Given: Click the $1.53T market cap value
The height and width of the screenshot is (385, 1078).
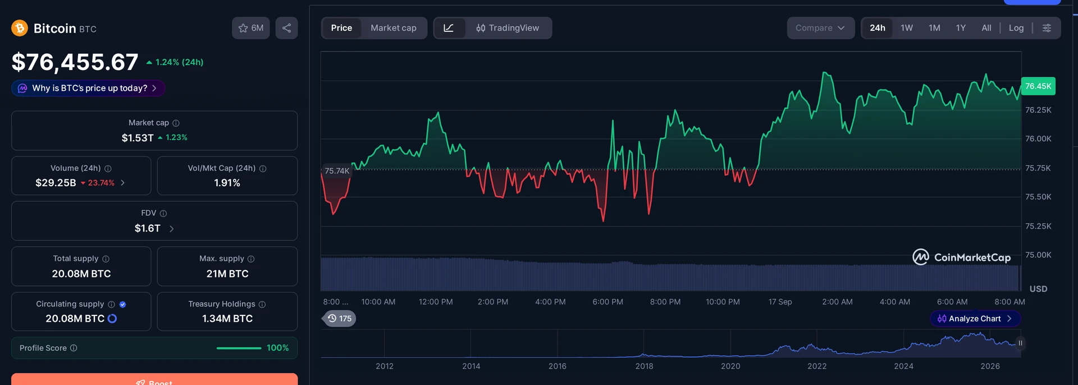Looking at the screenshot, I should (138, 138).
